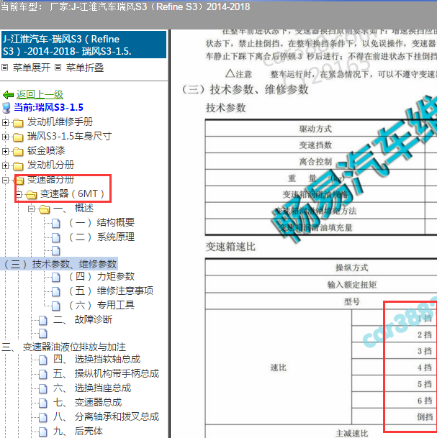Click the J-江淮汽车-瑞风S3 blue header title
The width and height of the screenshot is (437, 438).
click(84, 45)
